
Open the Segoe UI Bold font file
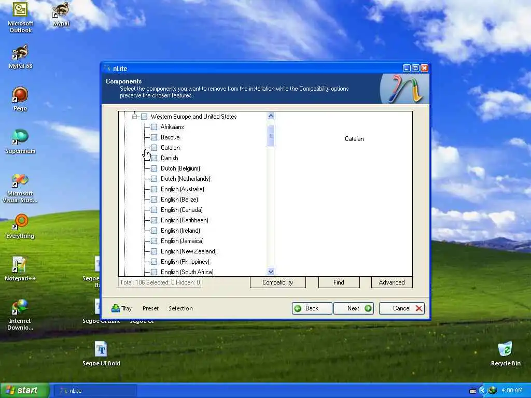[101, 353]
